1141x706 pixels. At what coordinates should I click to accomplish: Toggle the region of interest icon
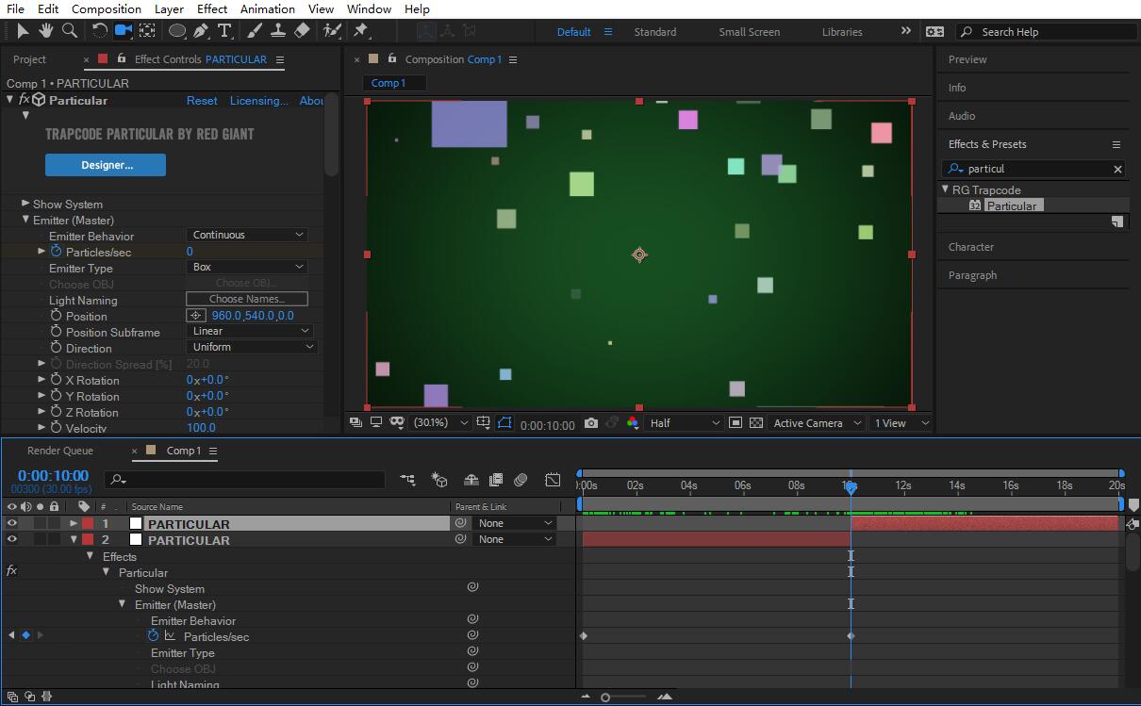point(736,423)
